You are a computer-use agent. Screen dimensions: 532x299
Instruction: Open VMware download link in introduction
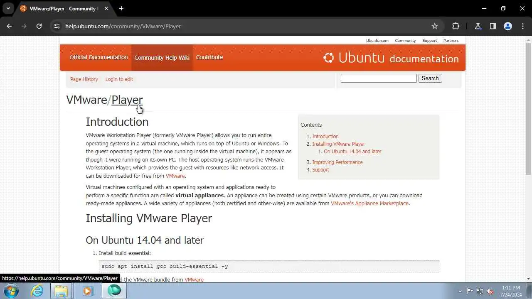point(175,176)
